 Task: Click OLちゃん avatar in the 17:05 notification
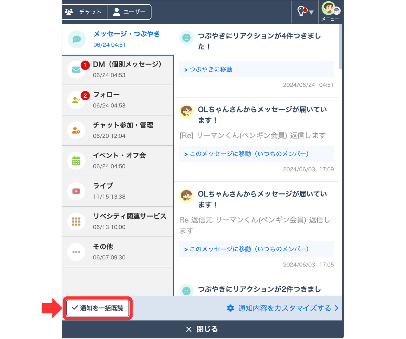[186, 196]
